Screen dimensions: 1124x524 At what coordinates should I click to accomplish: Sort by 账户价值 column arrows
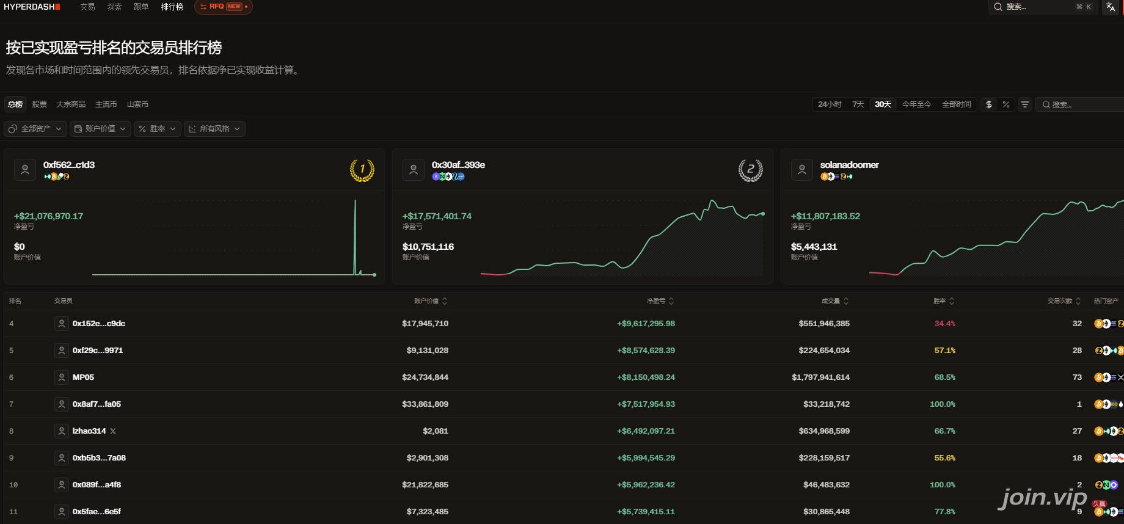point(445,301)
